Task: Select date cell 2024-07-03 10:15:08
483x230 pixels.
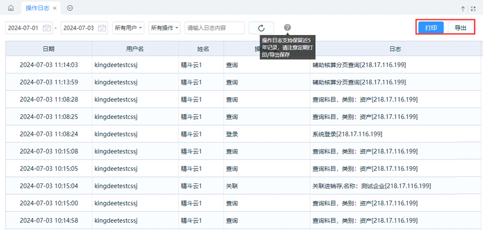Action: [x=49, y=151]
